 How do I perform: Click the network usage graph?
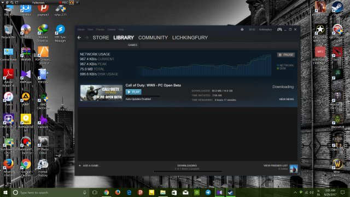pyautogui.click(x=203, y=65)
